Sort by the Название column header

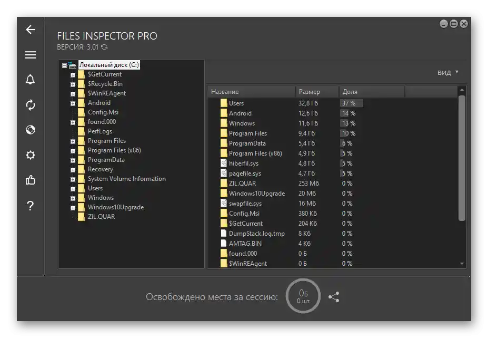[252, 92]
